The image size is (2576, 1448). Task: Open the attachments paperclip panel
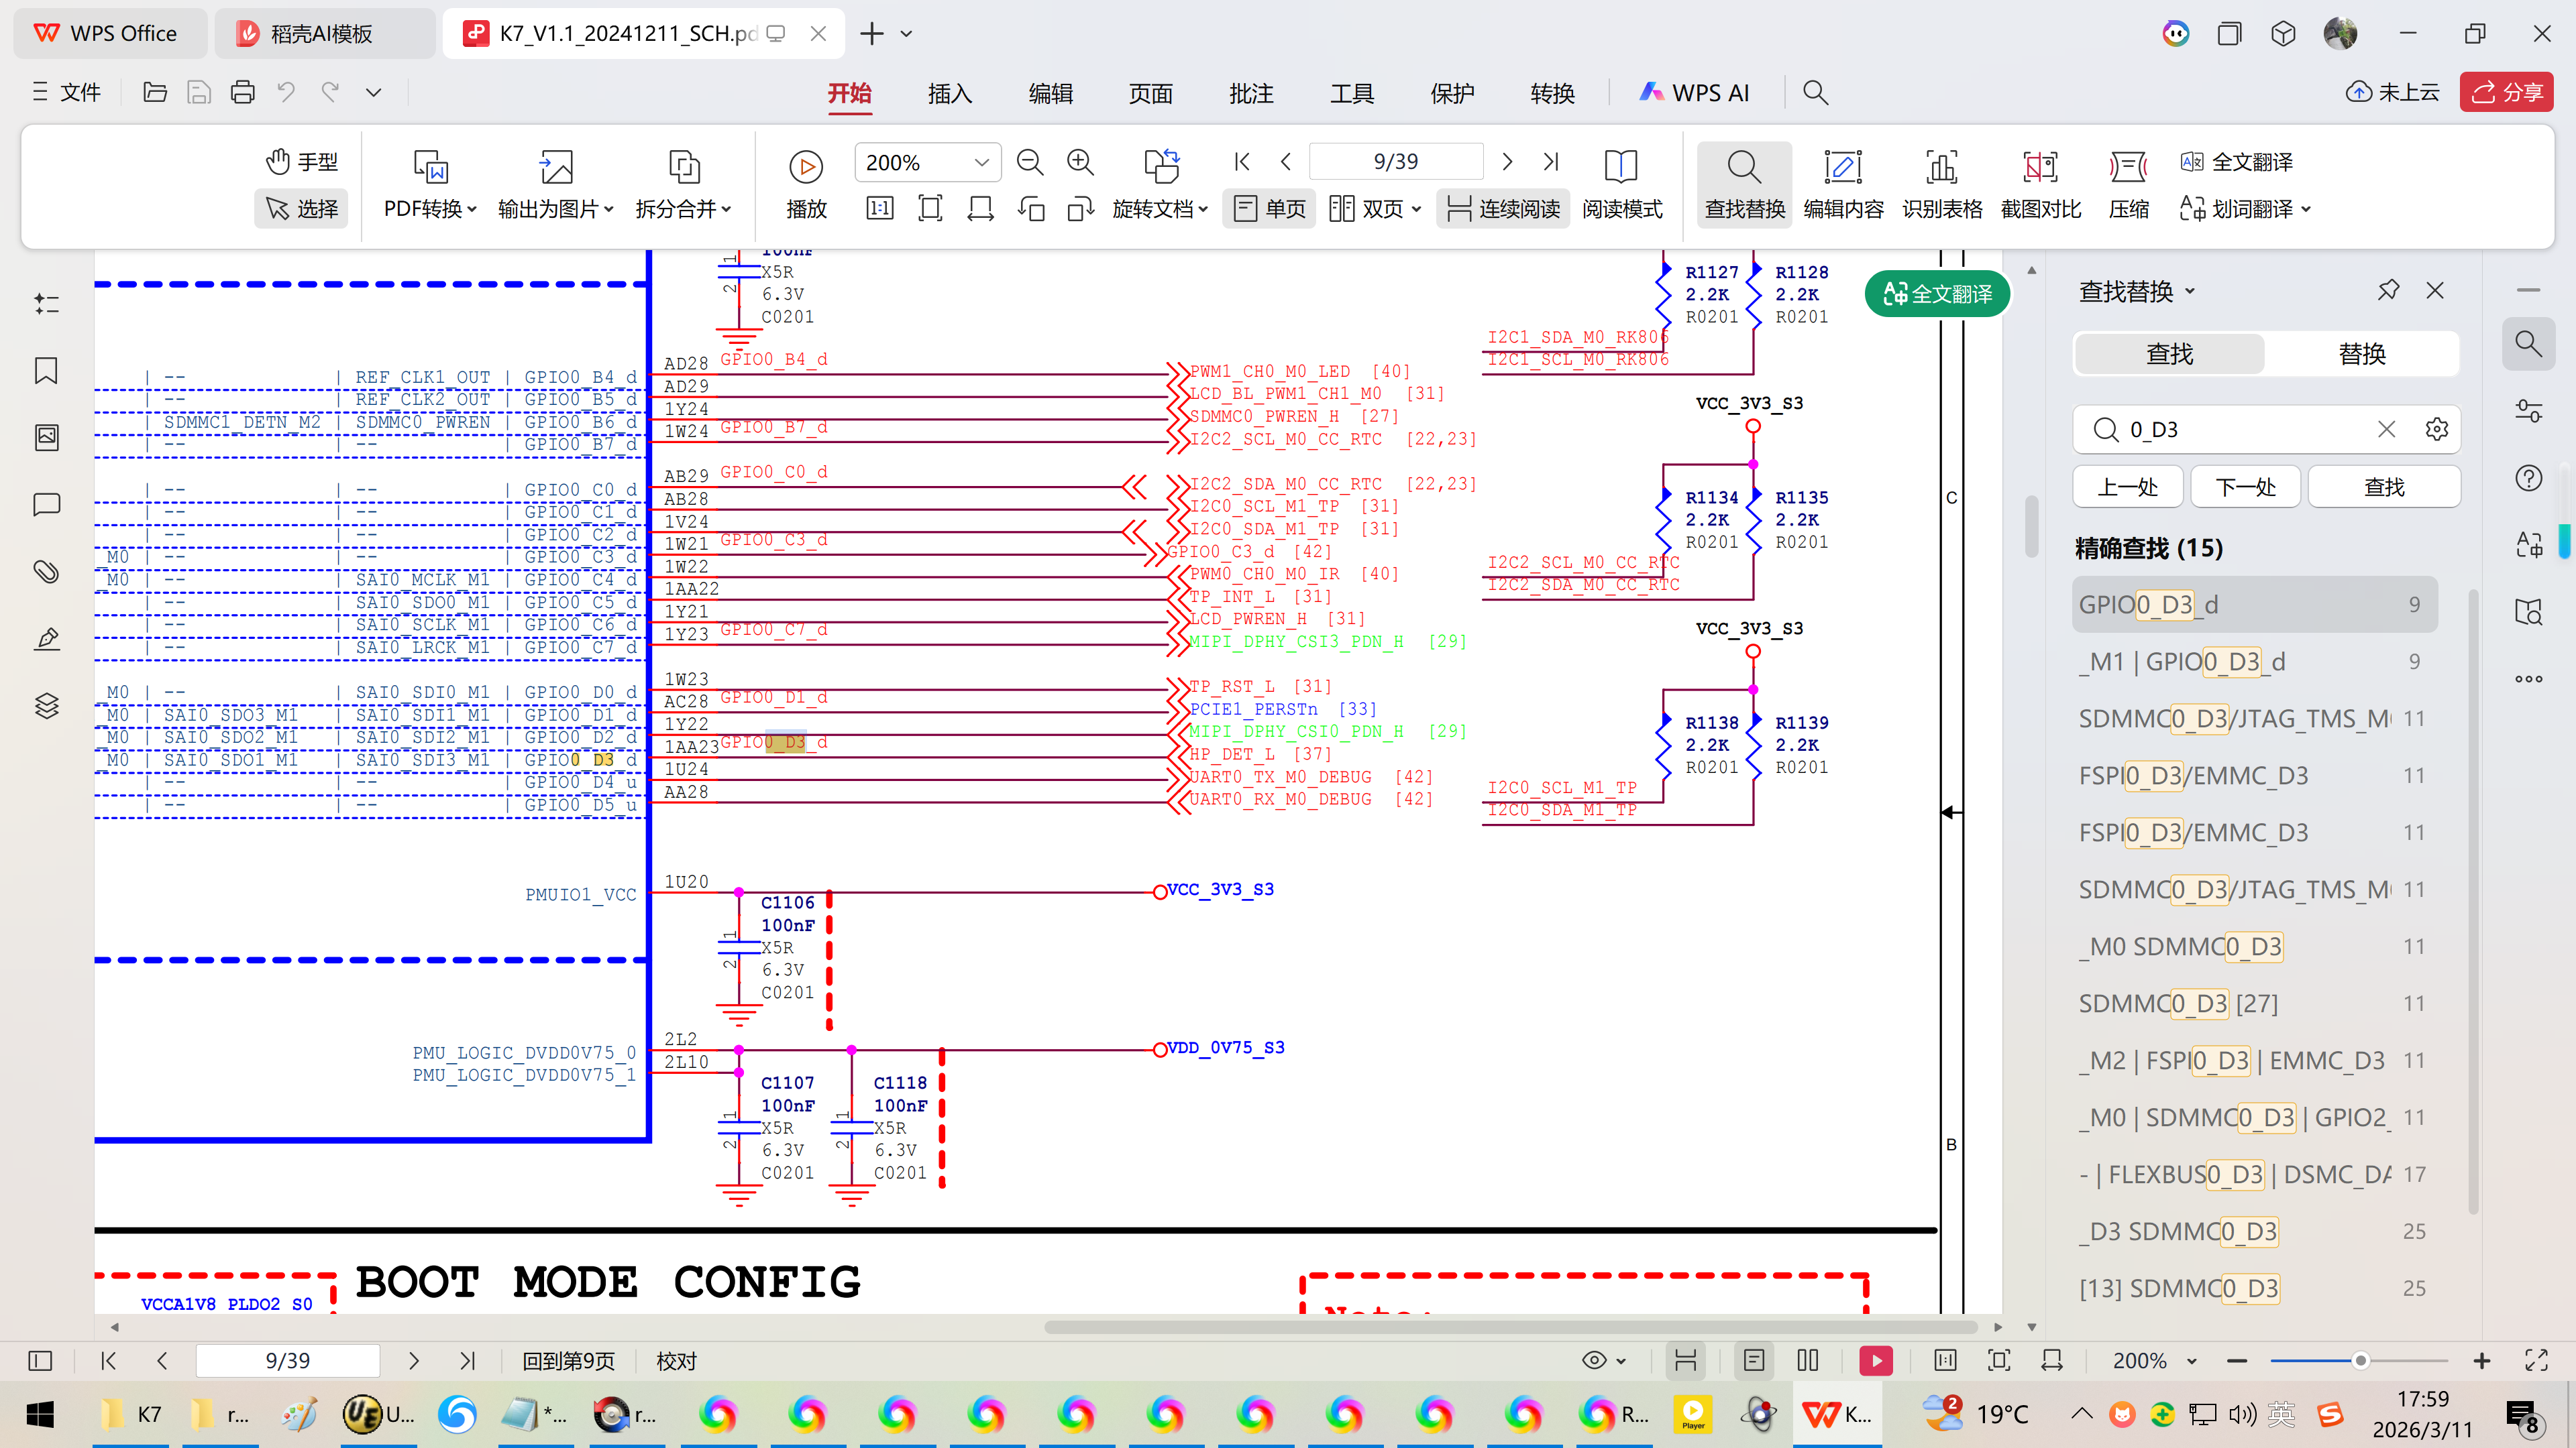[x=46, y=572]
